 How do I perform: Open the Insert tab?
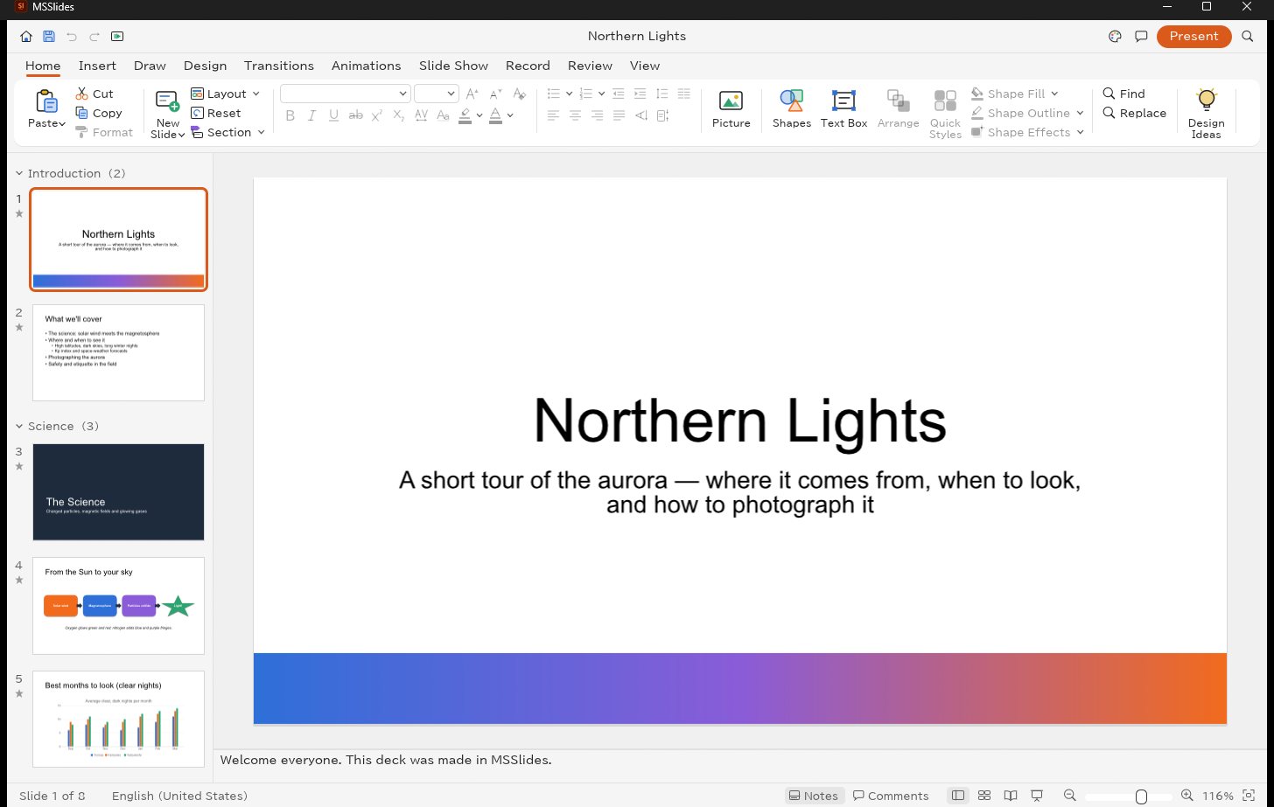[97, 66]
